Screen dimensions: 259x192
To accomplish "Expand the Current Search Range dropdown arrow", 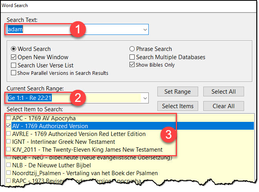I will click(x=145, y=98).
